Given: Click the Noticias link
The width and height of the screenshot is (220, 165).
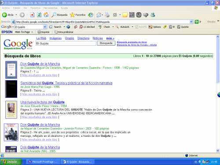Looking at the screenshot, I should tap(98, 38).
